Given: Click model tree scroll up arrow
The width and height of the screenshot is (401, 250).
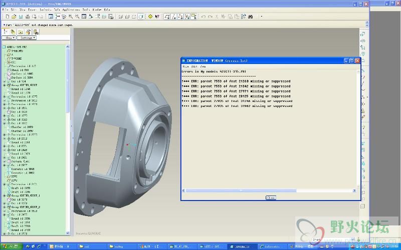Looking at the screenshot, I should 68,46.
